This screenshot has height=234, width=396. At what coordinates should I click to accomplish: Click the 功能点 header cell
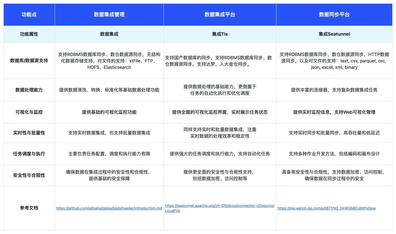point(29,14)
